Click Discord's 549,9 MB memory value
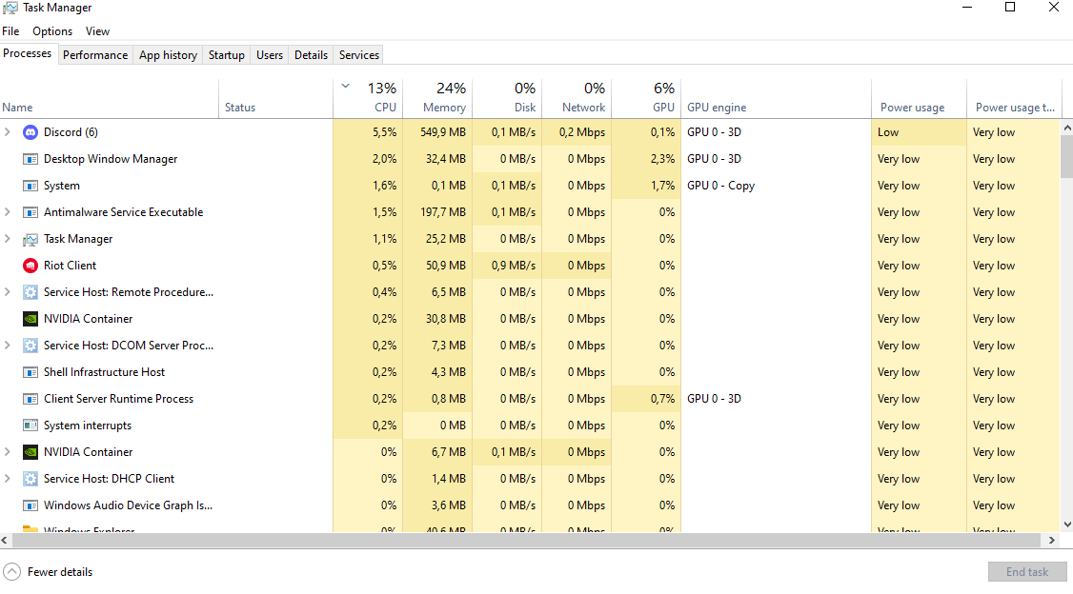The height and width of the screenshot is (594, 1073). (x=443, y=132)
